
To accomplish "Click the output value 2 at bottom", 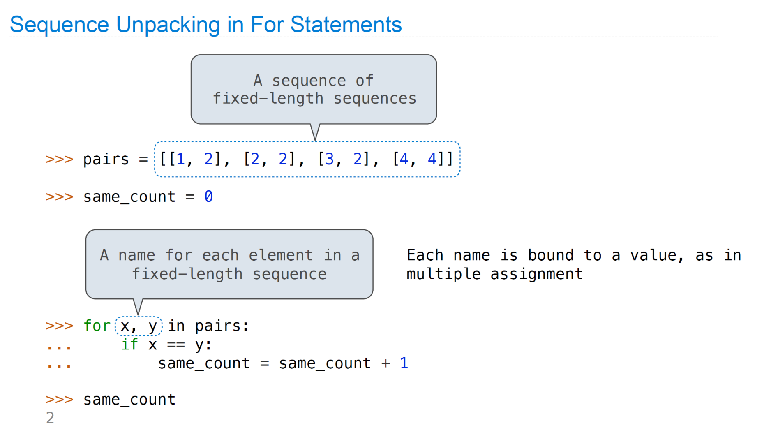I will [50, 418].
